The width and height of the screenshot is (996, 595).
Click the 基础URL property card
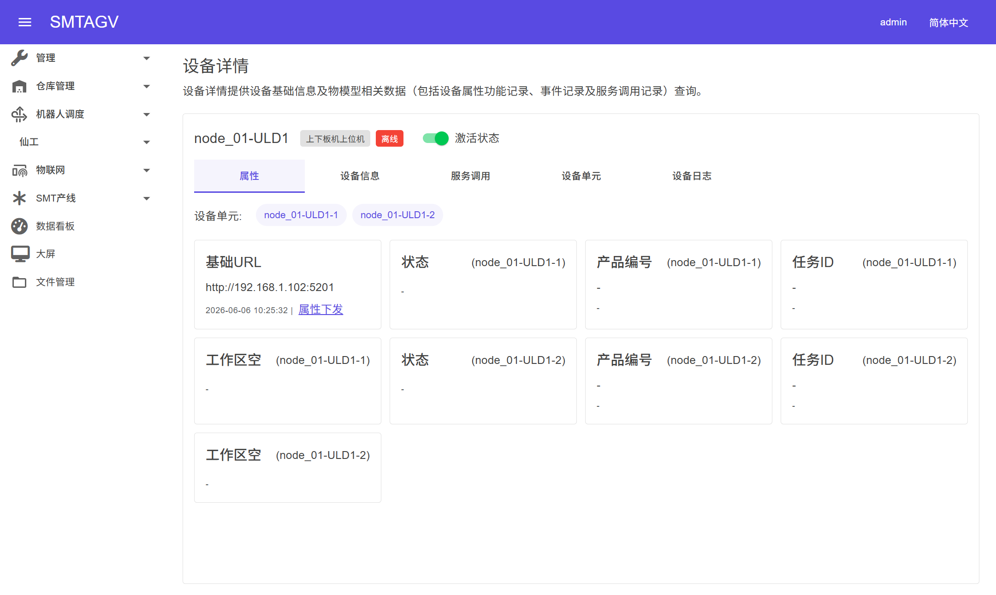pyautogui.click(x=288, y=285)
